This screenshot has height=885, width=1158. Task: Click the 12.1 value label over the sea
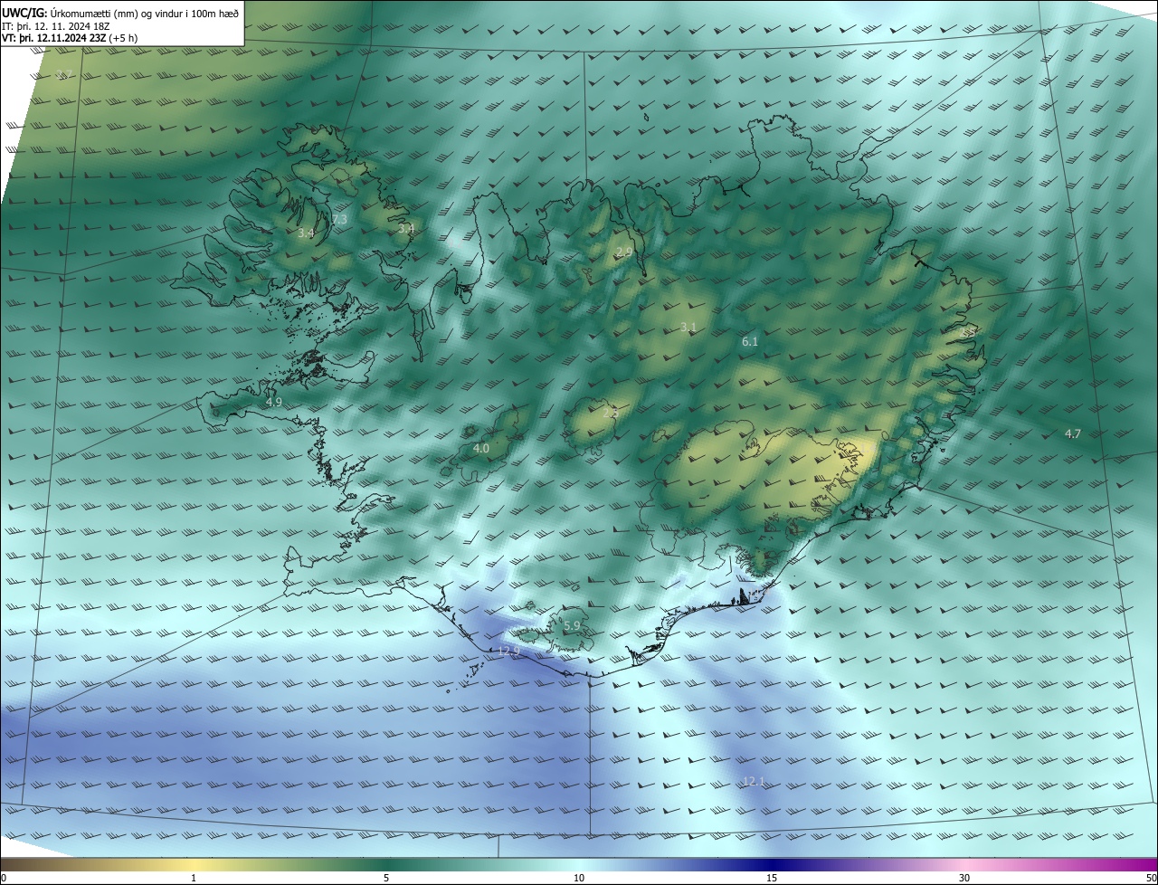[x=754, y=781]
